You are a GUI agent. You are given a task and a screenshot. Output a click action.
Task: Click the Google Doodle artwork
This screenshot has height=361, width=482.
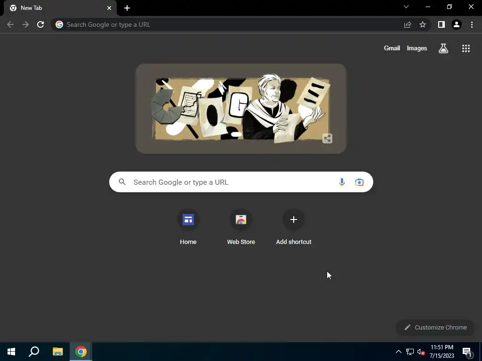[x=241, y=109]
